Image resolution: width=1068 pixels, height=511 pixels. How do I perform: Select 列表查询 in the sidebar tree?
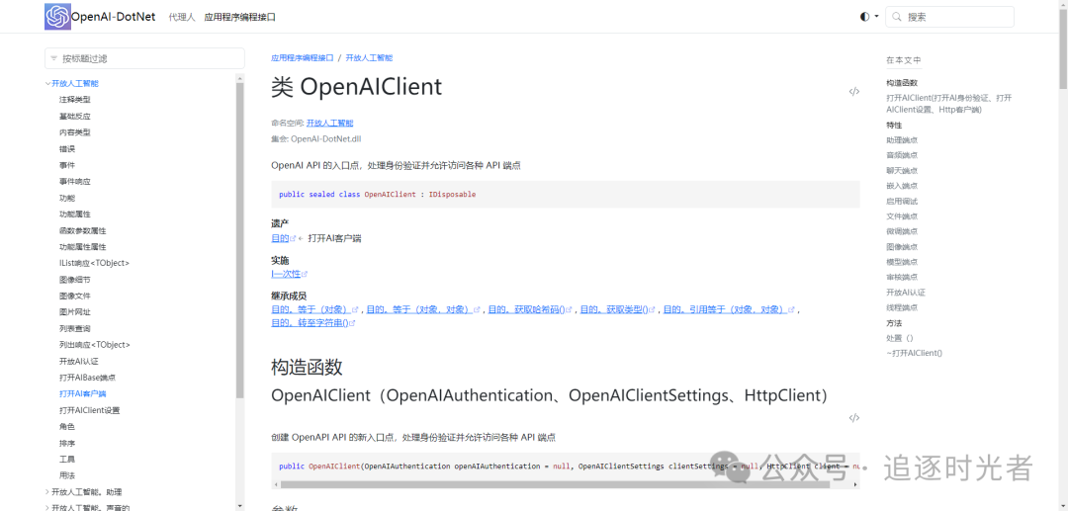tap(75, 328)
